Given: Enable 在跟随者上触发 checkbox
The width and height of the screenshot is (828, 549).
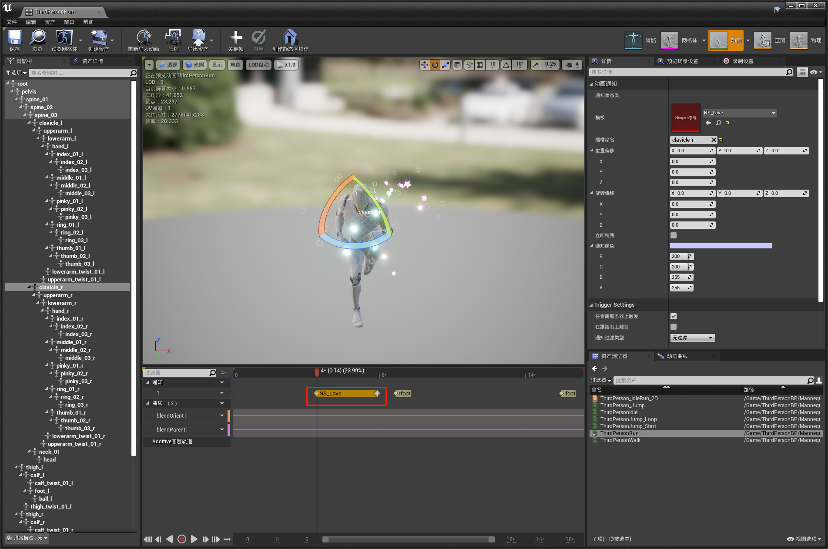Looking at the screenshot, I should (x=674, y=327).
